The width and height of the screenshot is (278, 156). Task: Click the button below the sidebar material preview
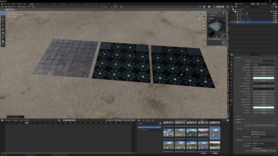point(224,42)
